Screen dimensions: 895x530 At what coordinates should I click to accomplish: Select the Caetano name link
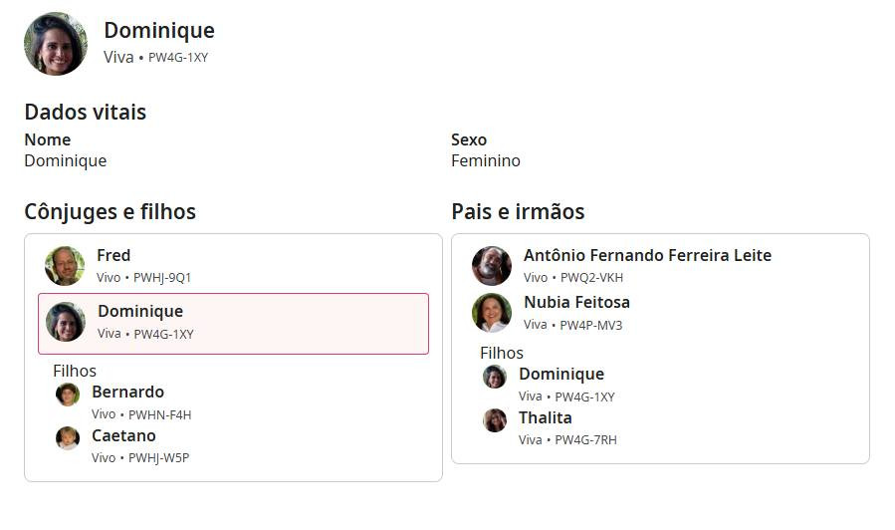[123, 435]
